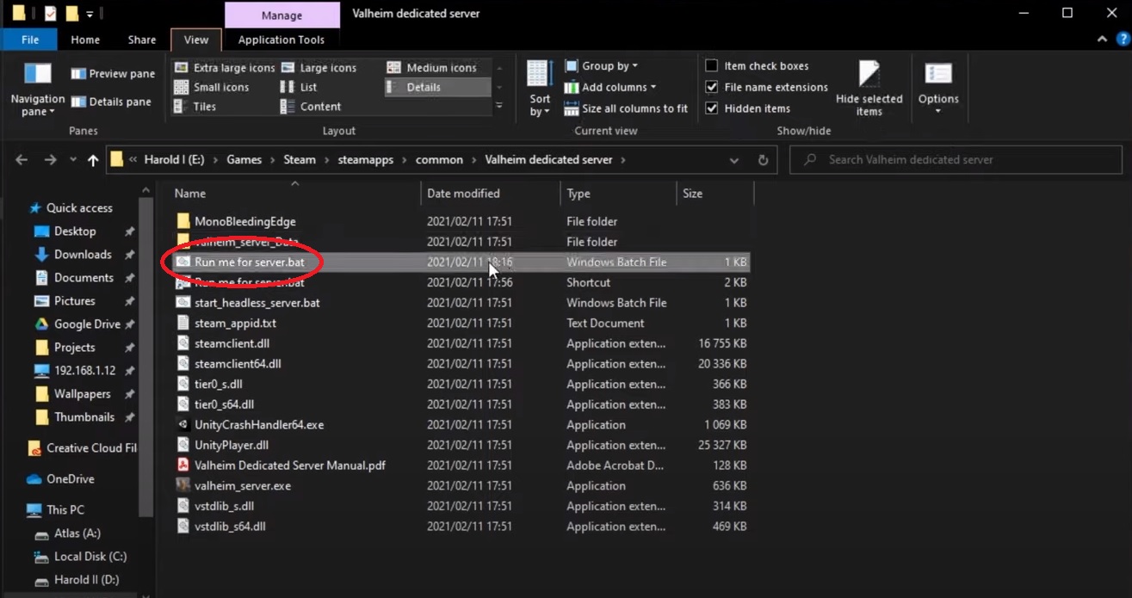Enable Item check boxes
The image size is (1132, 598).
[712, 65]
